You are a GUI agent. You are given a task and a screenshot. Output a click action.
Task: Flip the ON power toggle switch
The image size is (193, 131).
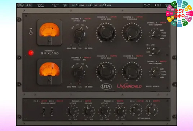pyautogui.click(x=31, y=32)
